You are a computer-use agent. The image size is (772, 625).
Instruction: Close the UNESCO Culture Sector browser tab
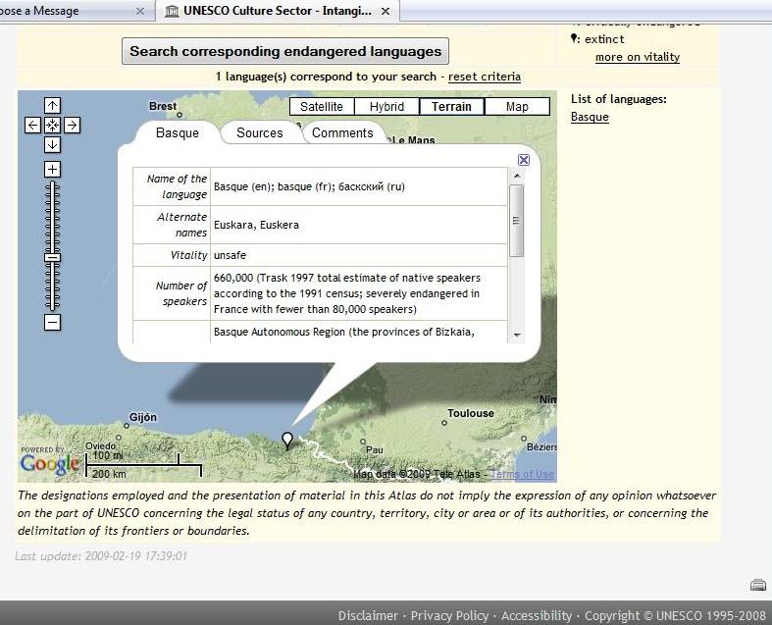click(386, 11)
